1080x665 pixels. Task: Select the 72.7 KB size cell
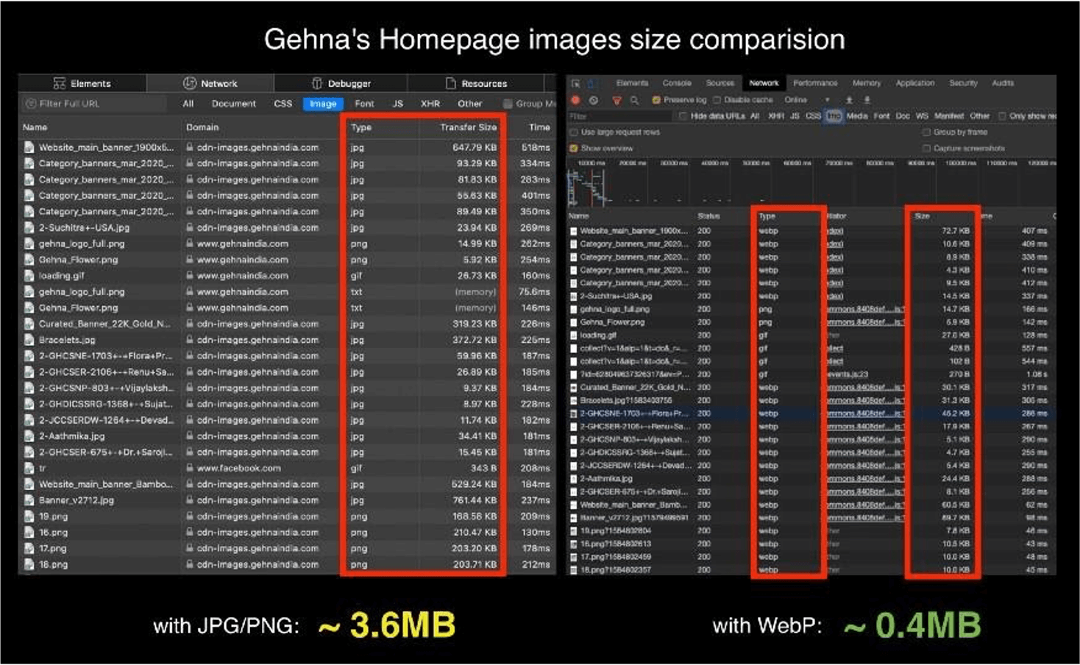click(956, 231)
